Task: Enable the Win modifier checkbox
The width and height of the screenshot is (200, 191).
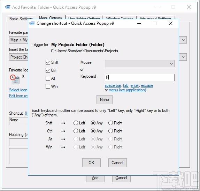Action: click(48, 86)
